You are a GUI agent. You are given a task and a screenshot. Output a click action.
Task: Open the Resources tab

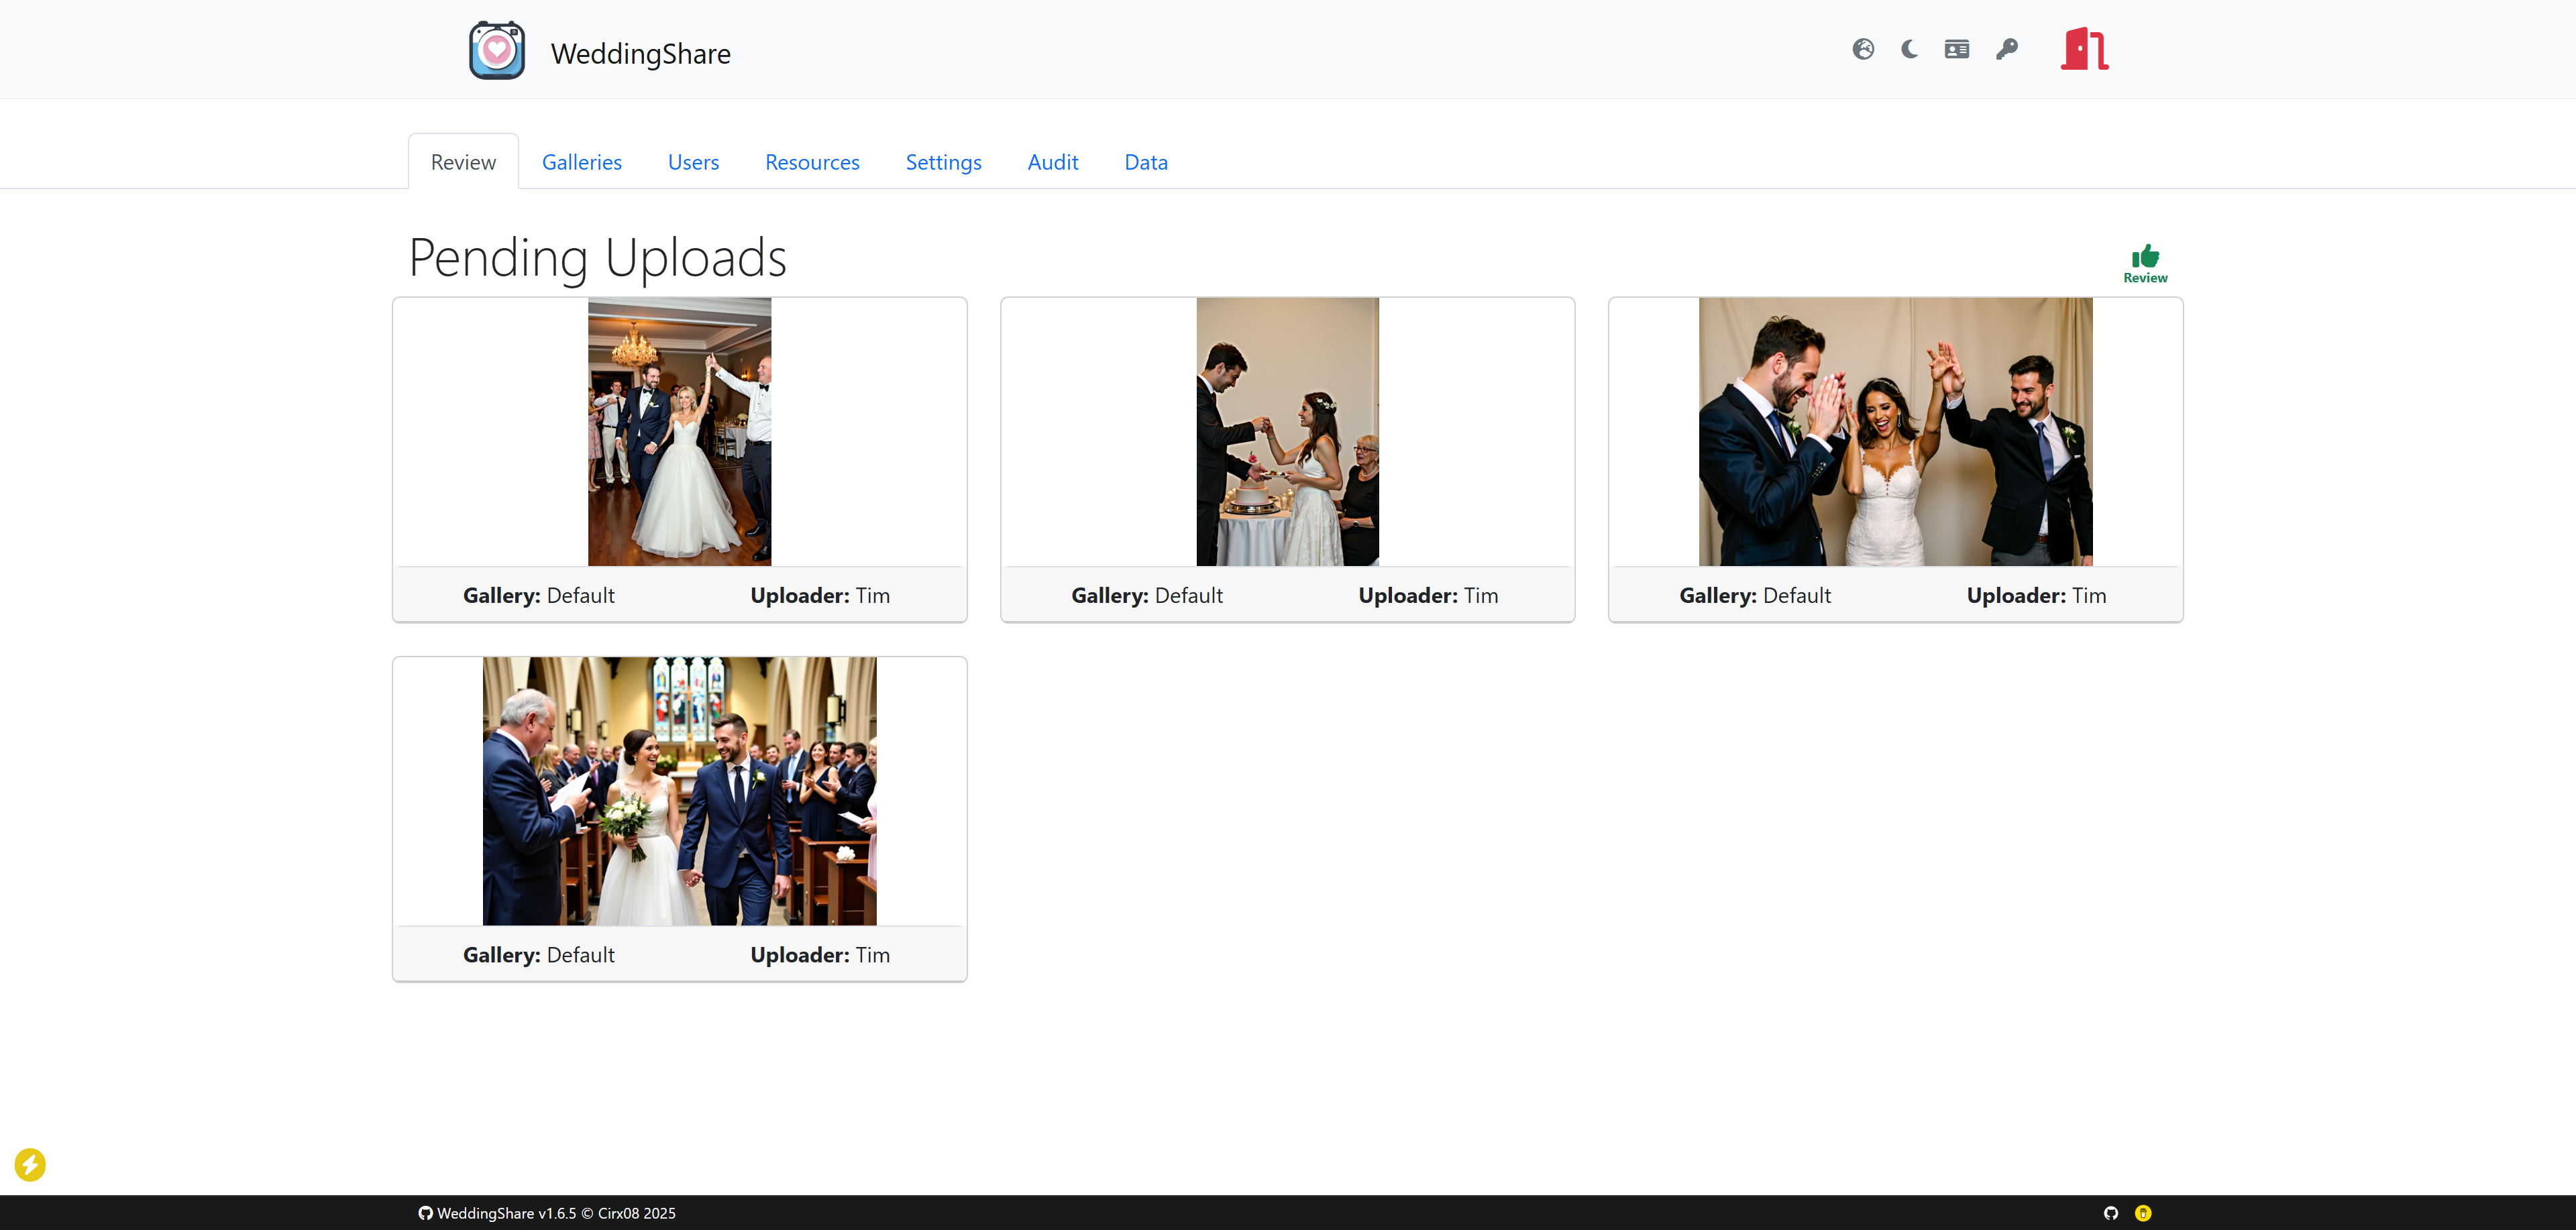coord(812,162)
